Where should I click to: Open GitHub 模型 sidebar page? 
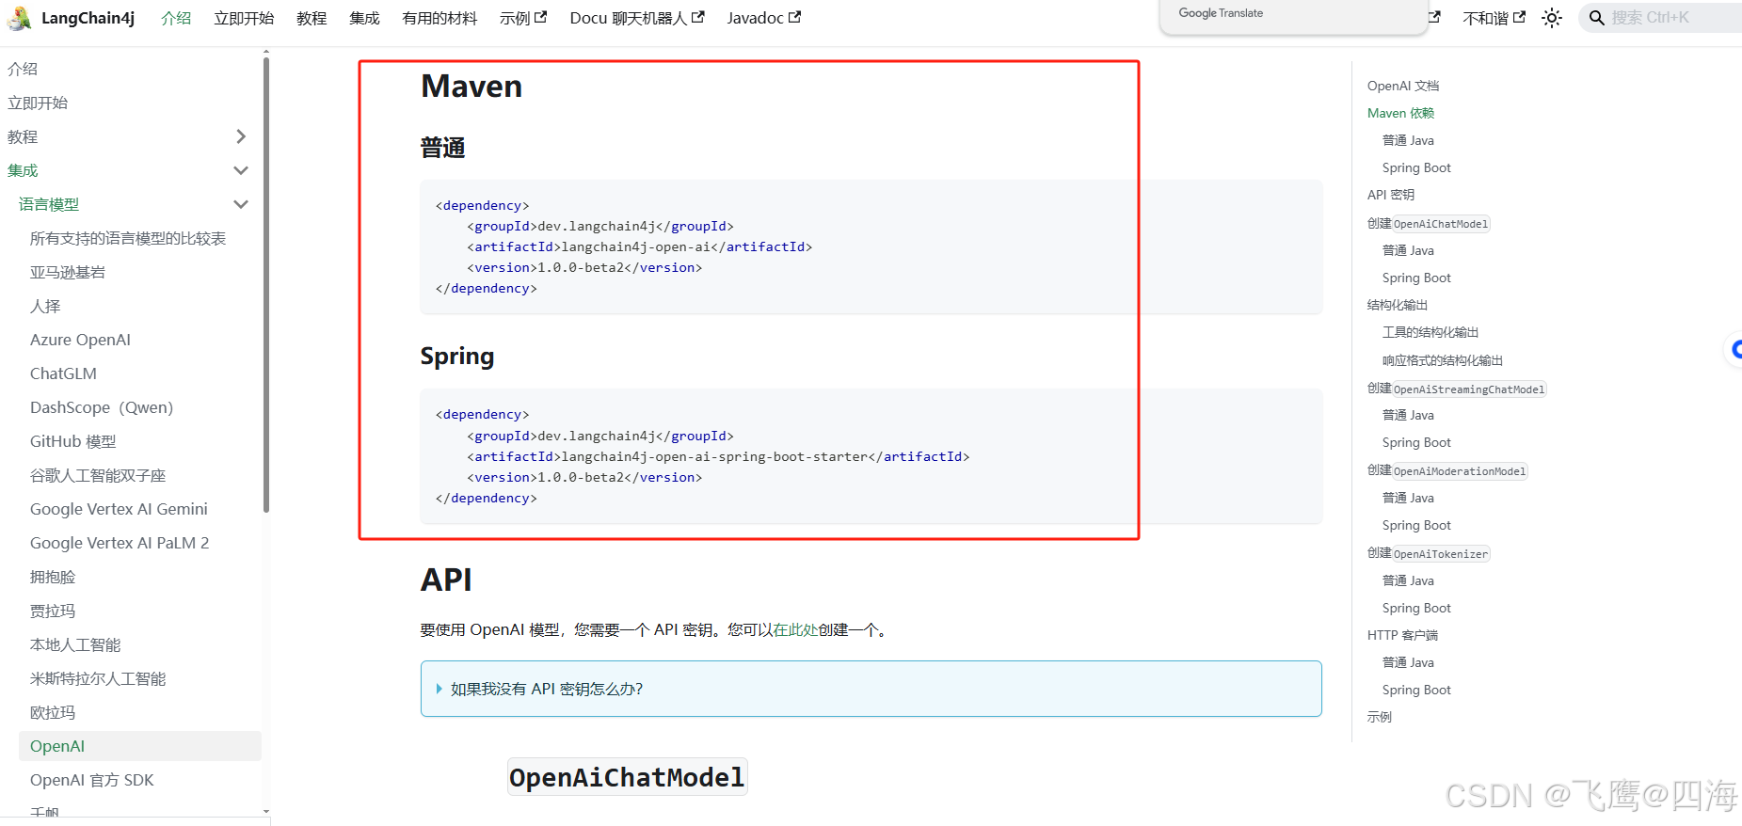pos(73,441)
